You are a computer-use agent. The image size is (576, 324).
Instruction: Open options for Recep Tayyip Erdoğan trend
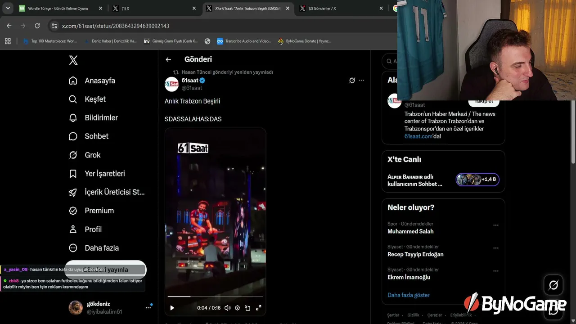pos(496,248)
